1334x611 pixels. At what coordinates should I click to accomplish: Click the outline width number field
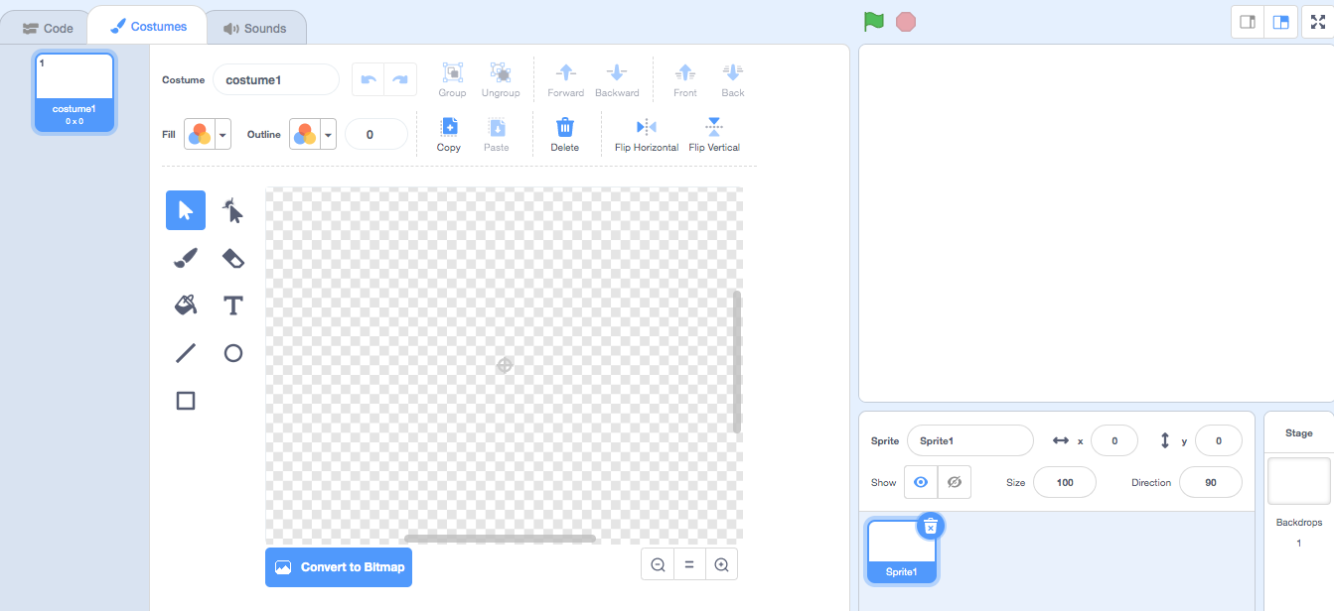point(375,134)
